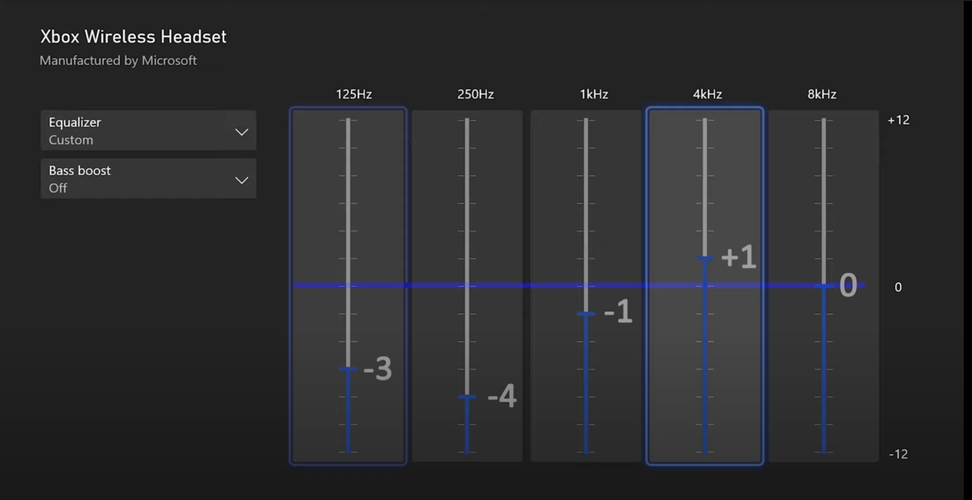The width and height of the screenshot is (972, 500).
Task: Click the Equalizer dropdown chevron arrow
Action: tap(241, 132)
